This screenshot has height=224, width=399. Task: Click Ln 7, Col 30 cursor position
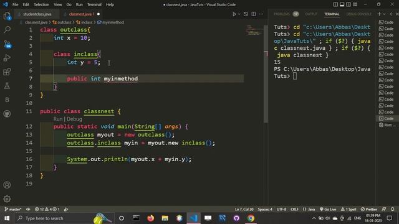(x=244, y=209)
